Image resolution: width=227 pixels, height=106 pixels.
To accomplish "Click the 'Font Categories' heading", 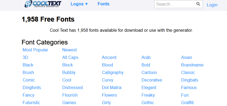I will (45, 42).
